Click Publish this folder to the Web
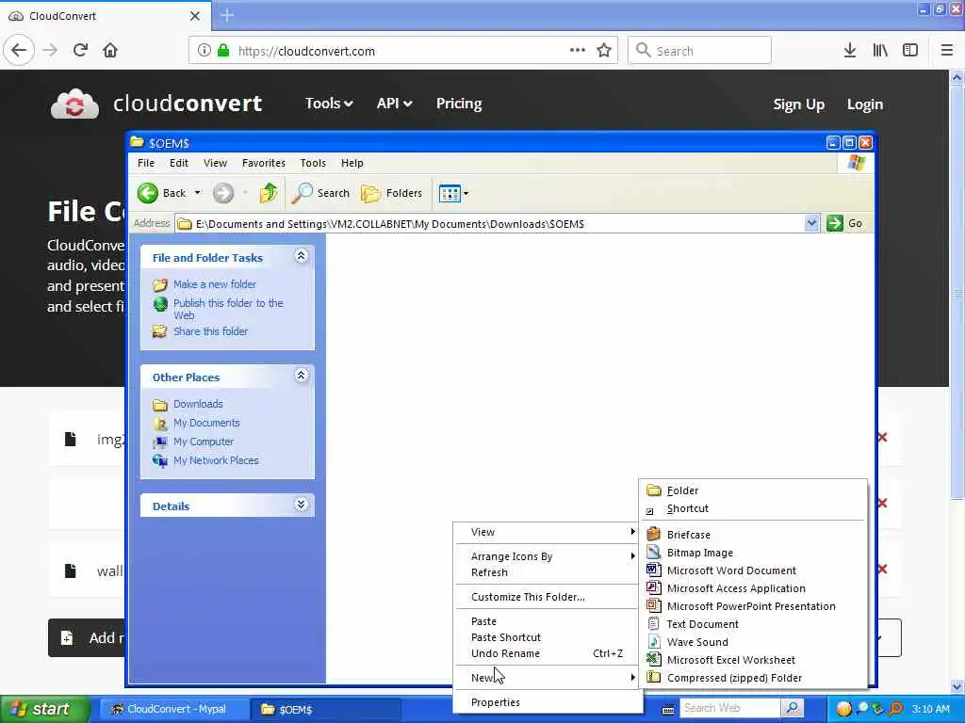 coord(228,309)
